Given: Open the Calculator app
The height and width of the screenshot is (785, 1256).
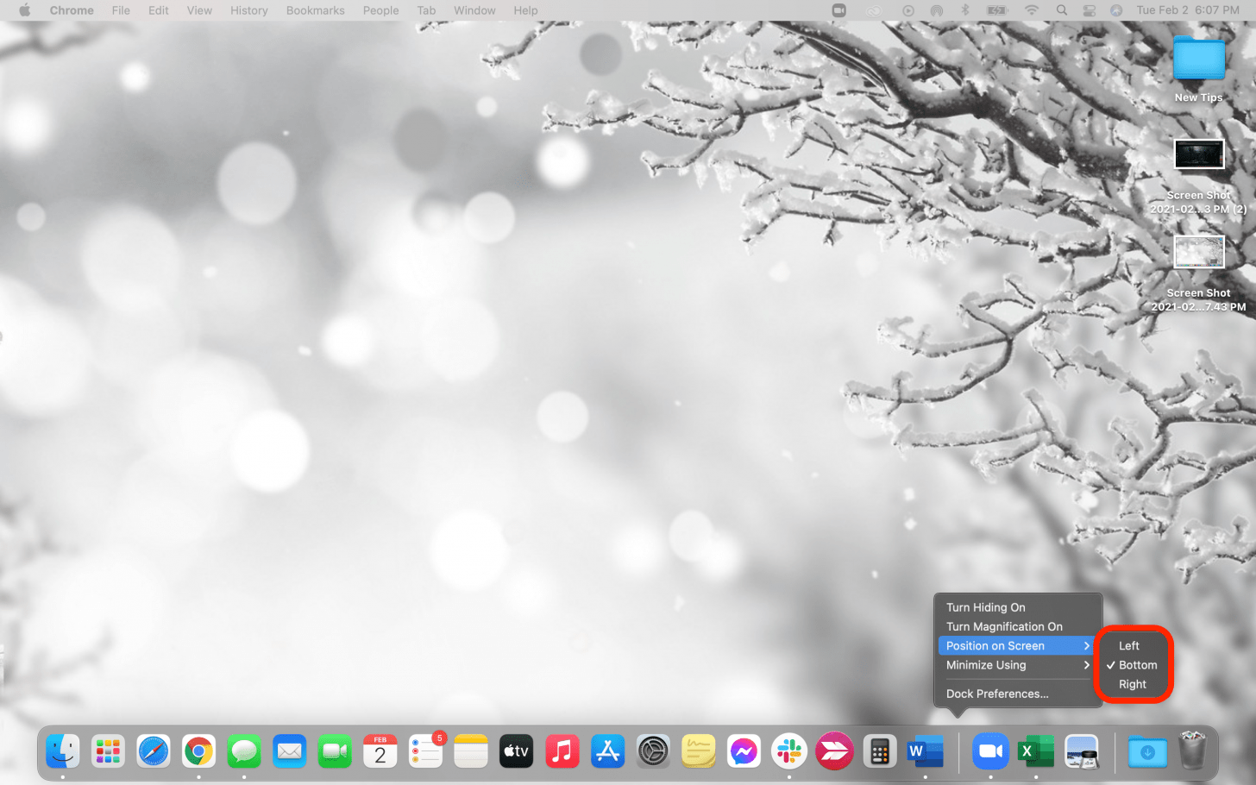Looking at the screenshot, I should click(x=879, y=750).
